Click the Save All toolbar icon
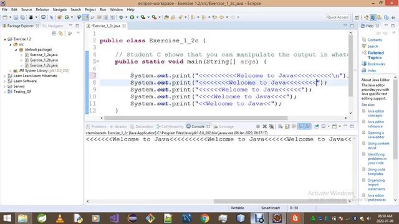The height and width of the screenshot is (224, 399). (22, 17)
